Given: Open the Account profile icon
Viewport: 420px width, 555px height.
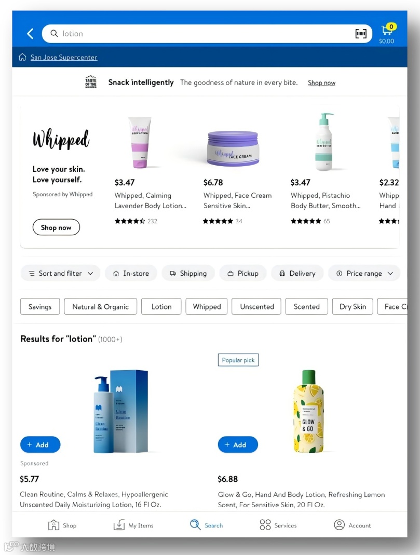Looking at the screenshot, I should 340,525.
